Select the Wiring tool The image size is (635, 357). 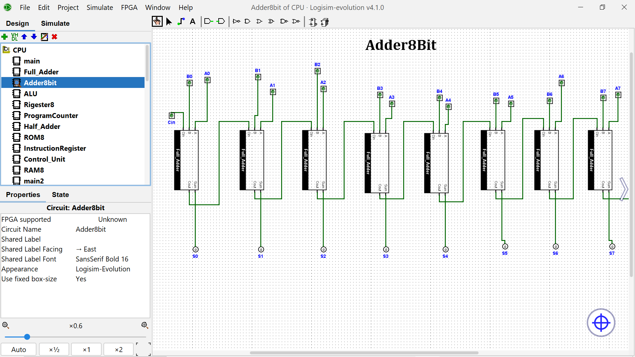(181, 22)
